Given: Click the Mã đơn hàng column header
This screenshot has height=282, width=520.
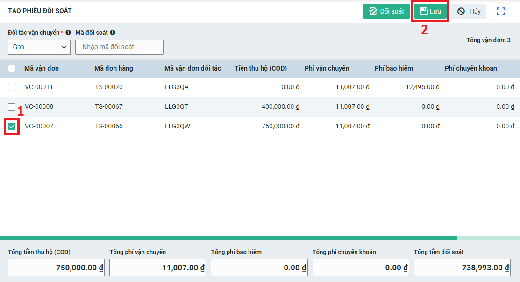Looking at the screenshot, I should [114, 68].
